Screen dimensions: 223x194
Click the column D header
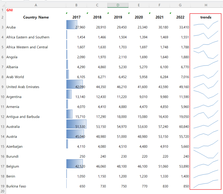118,5
